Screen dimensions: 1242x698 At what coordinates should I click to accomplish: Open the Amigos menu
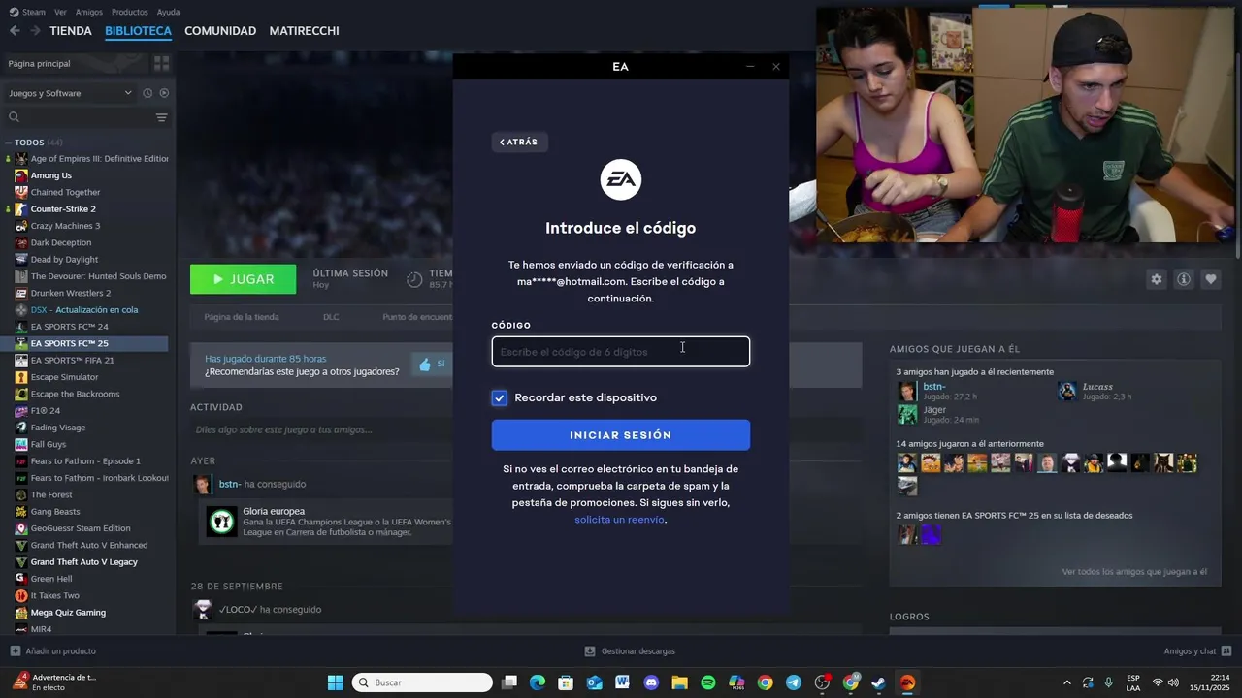(x=89, y=12)
